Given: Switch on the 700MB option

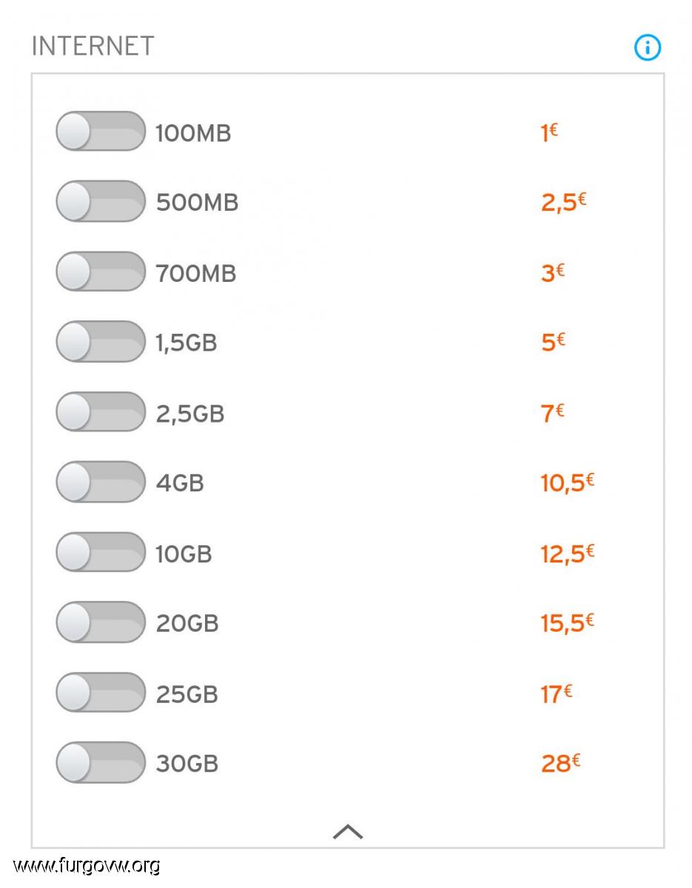Looking at the screenshot, I should (x=101, y=272).
